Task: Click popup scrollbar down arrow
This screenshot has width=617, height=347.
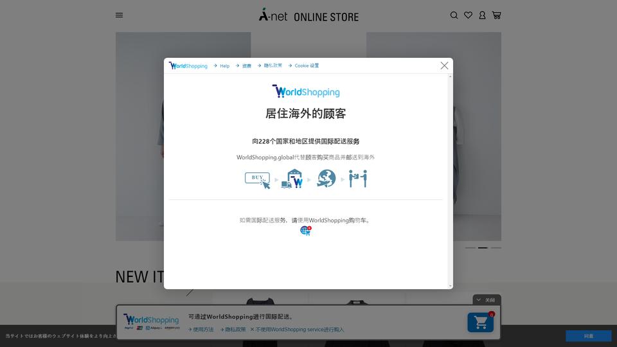Action: [x=450, y=286]
